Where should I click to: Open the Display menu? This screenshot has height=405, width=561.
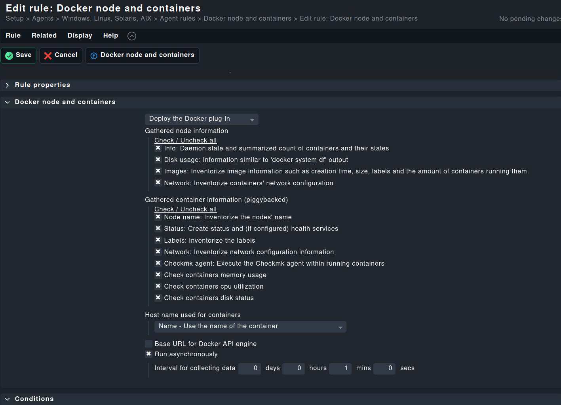(80, 35)
